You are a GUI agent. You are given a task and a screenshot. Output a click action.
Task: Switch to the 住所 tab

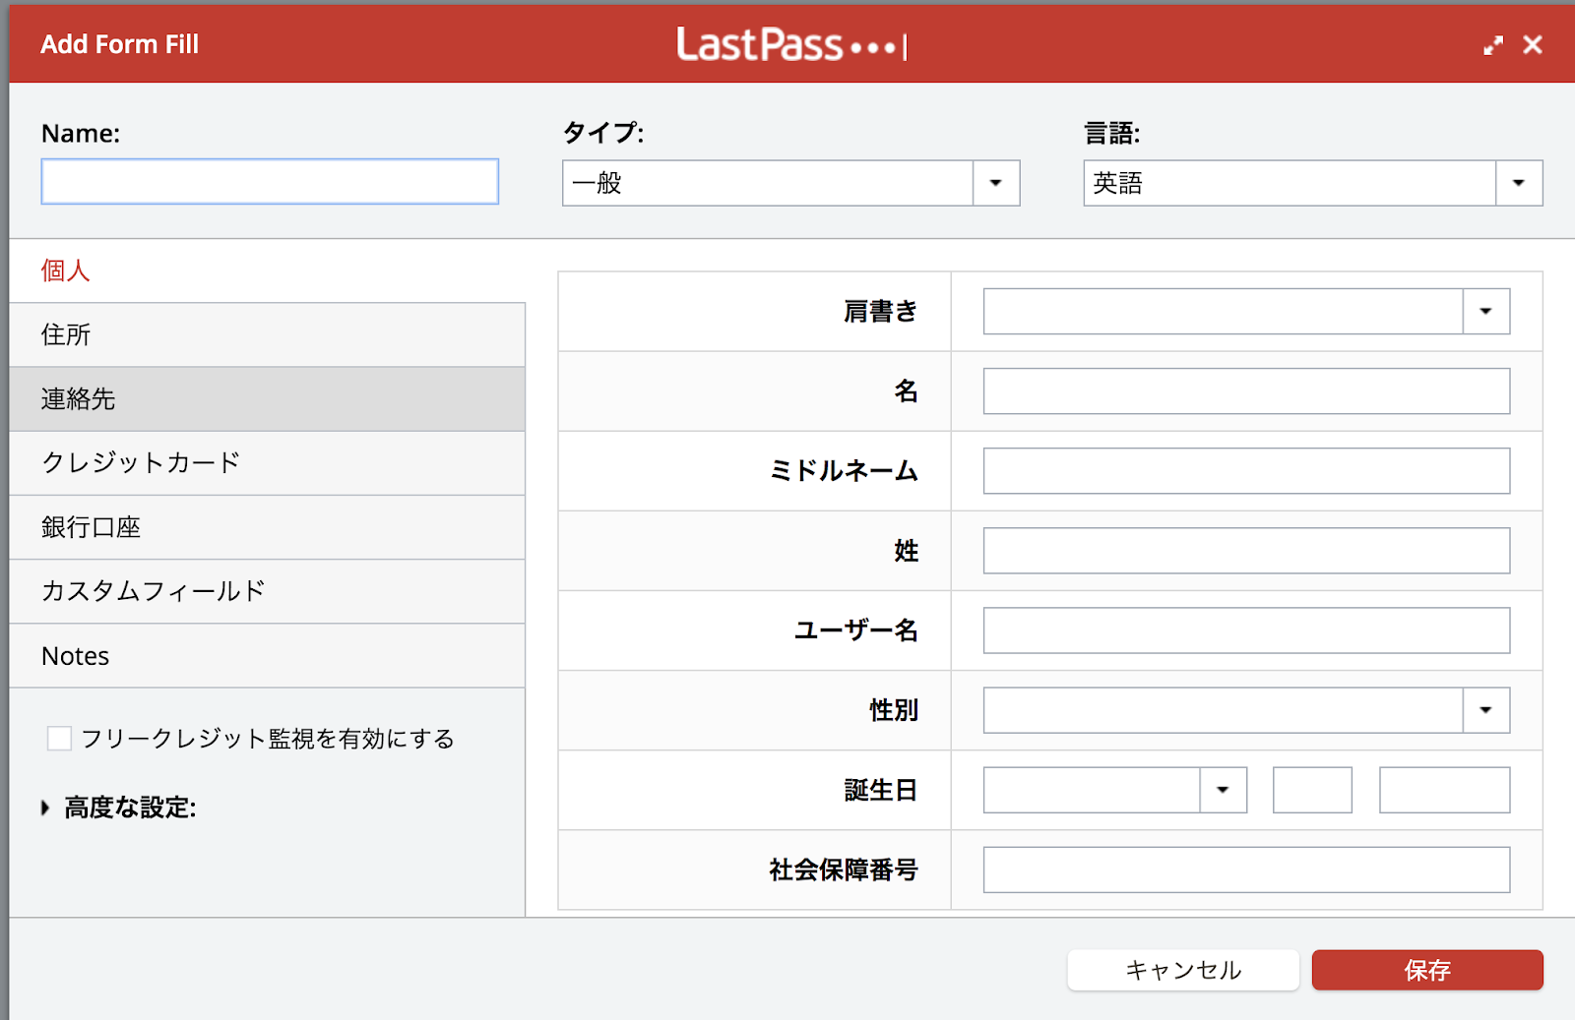tap(267, 334)
